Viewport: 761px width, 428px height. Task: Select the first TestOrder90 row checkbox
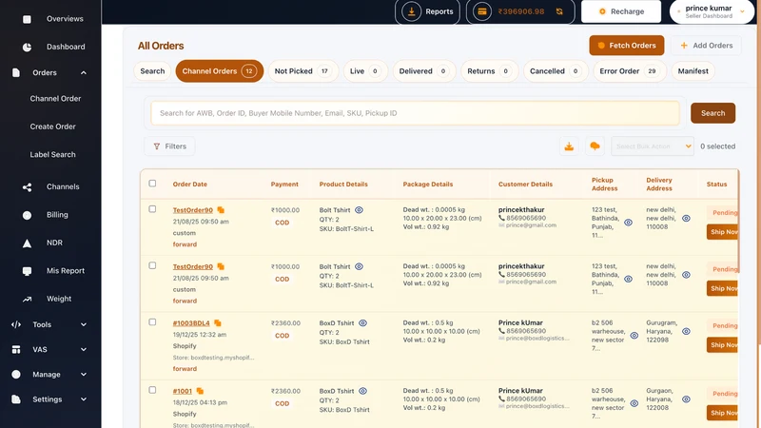click(152, 209)
